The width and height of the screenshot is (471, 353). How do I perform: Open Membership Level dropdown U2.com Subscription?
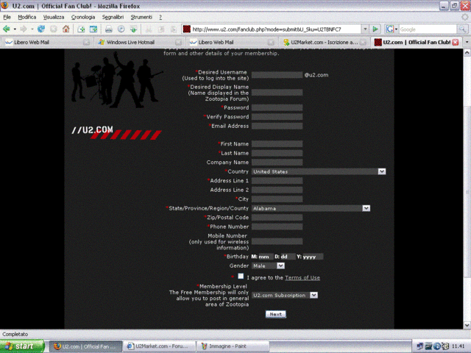pos(285,296)
